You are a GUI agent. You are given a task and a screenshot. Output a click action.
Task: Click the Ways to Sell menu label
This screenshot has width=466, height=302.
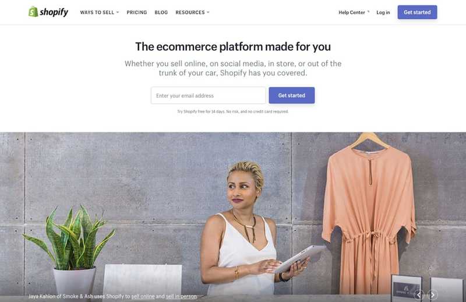97,12
